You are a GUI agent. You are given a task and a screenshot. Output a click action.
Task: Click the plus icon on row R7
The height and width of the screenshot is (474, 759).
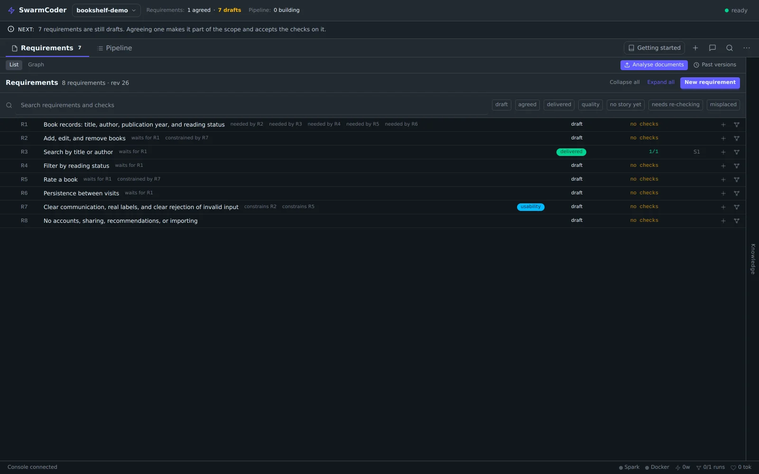pos(723,207)
